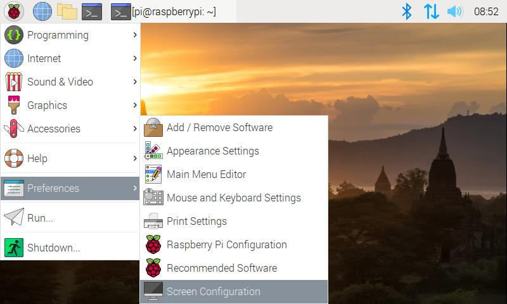Open Screen Configuration entry
Image resolution: width=507 pixels, height=304 pixels.
pyautogui.click(x=213, y=291)
